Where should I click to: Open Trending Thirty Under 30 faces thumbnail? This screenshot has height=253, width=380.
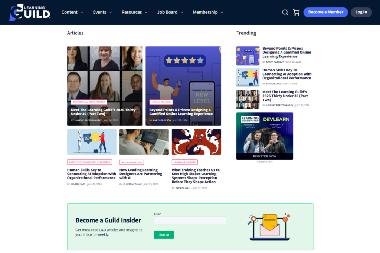pos(248,99)
